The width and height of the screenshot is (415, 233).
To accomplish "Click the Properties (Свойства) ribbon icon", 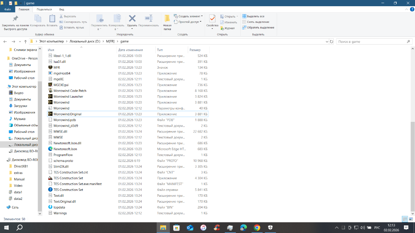I will pos(212,19).
